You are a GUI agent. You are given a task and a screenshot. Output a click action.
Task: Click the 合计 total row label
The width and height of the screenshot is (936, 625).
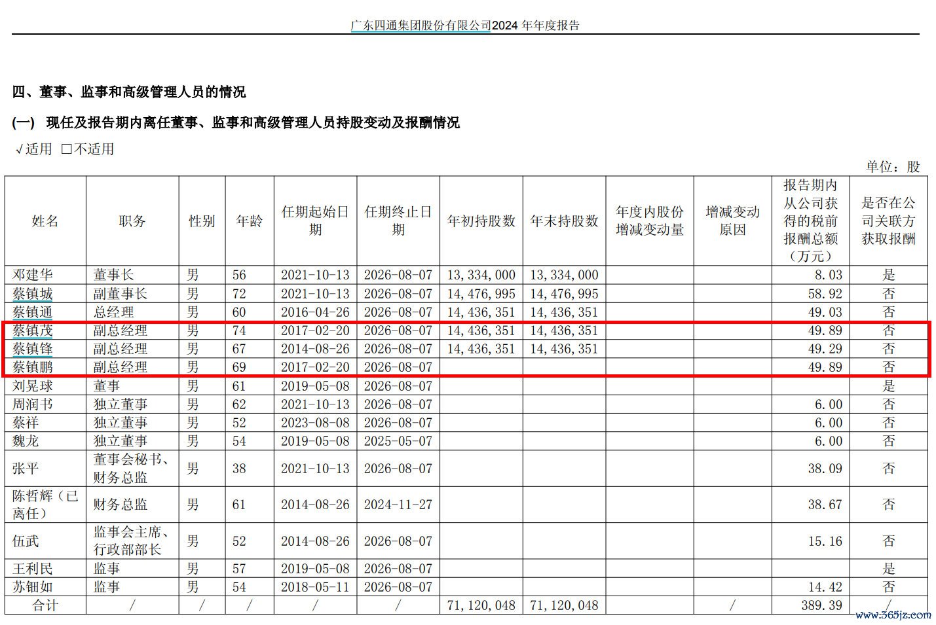coord(45,605)
